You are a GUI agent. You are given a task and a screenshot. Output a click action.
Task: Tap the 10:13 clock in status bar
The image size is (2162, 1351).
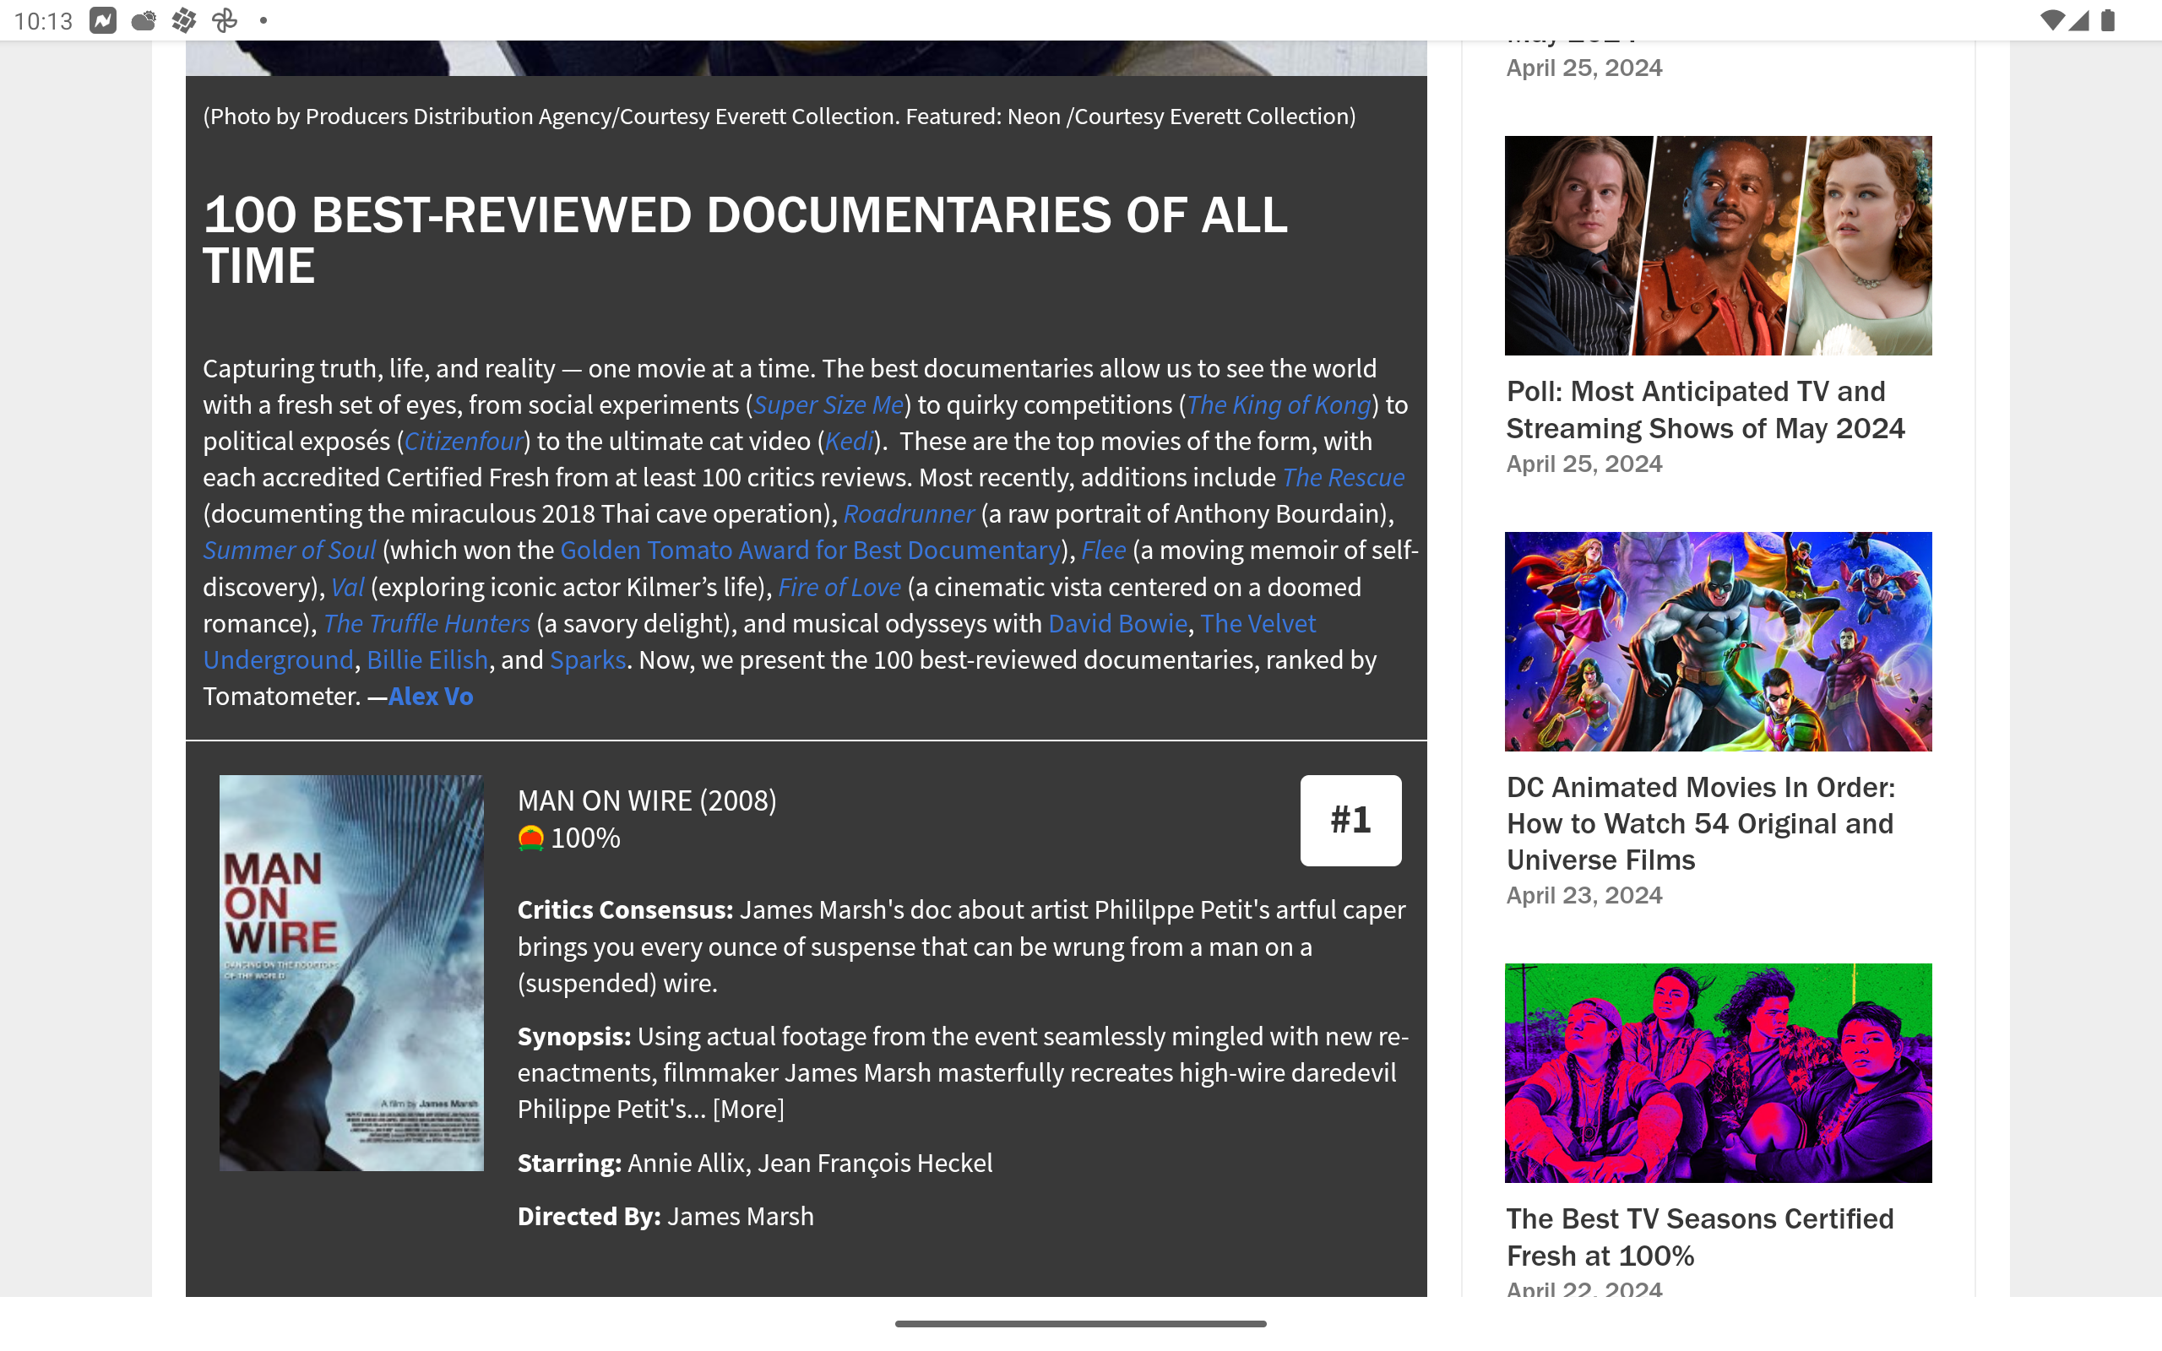pos(43,20)
